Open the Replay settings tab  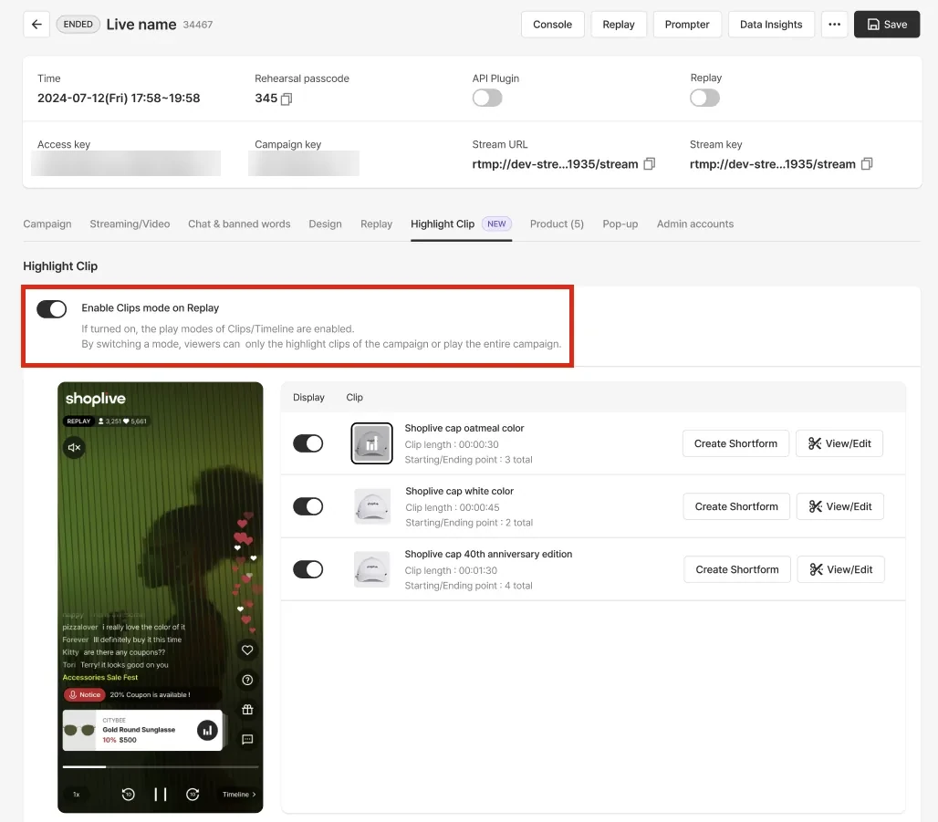(376, 224)
